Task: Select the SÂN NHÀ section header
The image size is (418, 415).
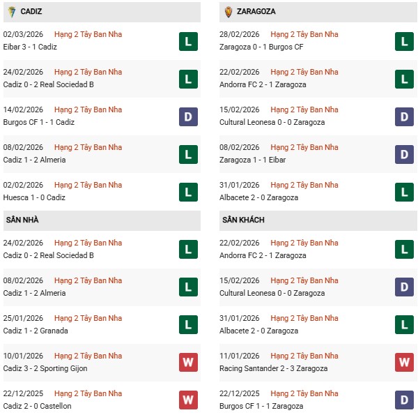Action: pos(22,220)
